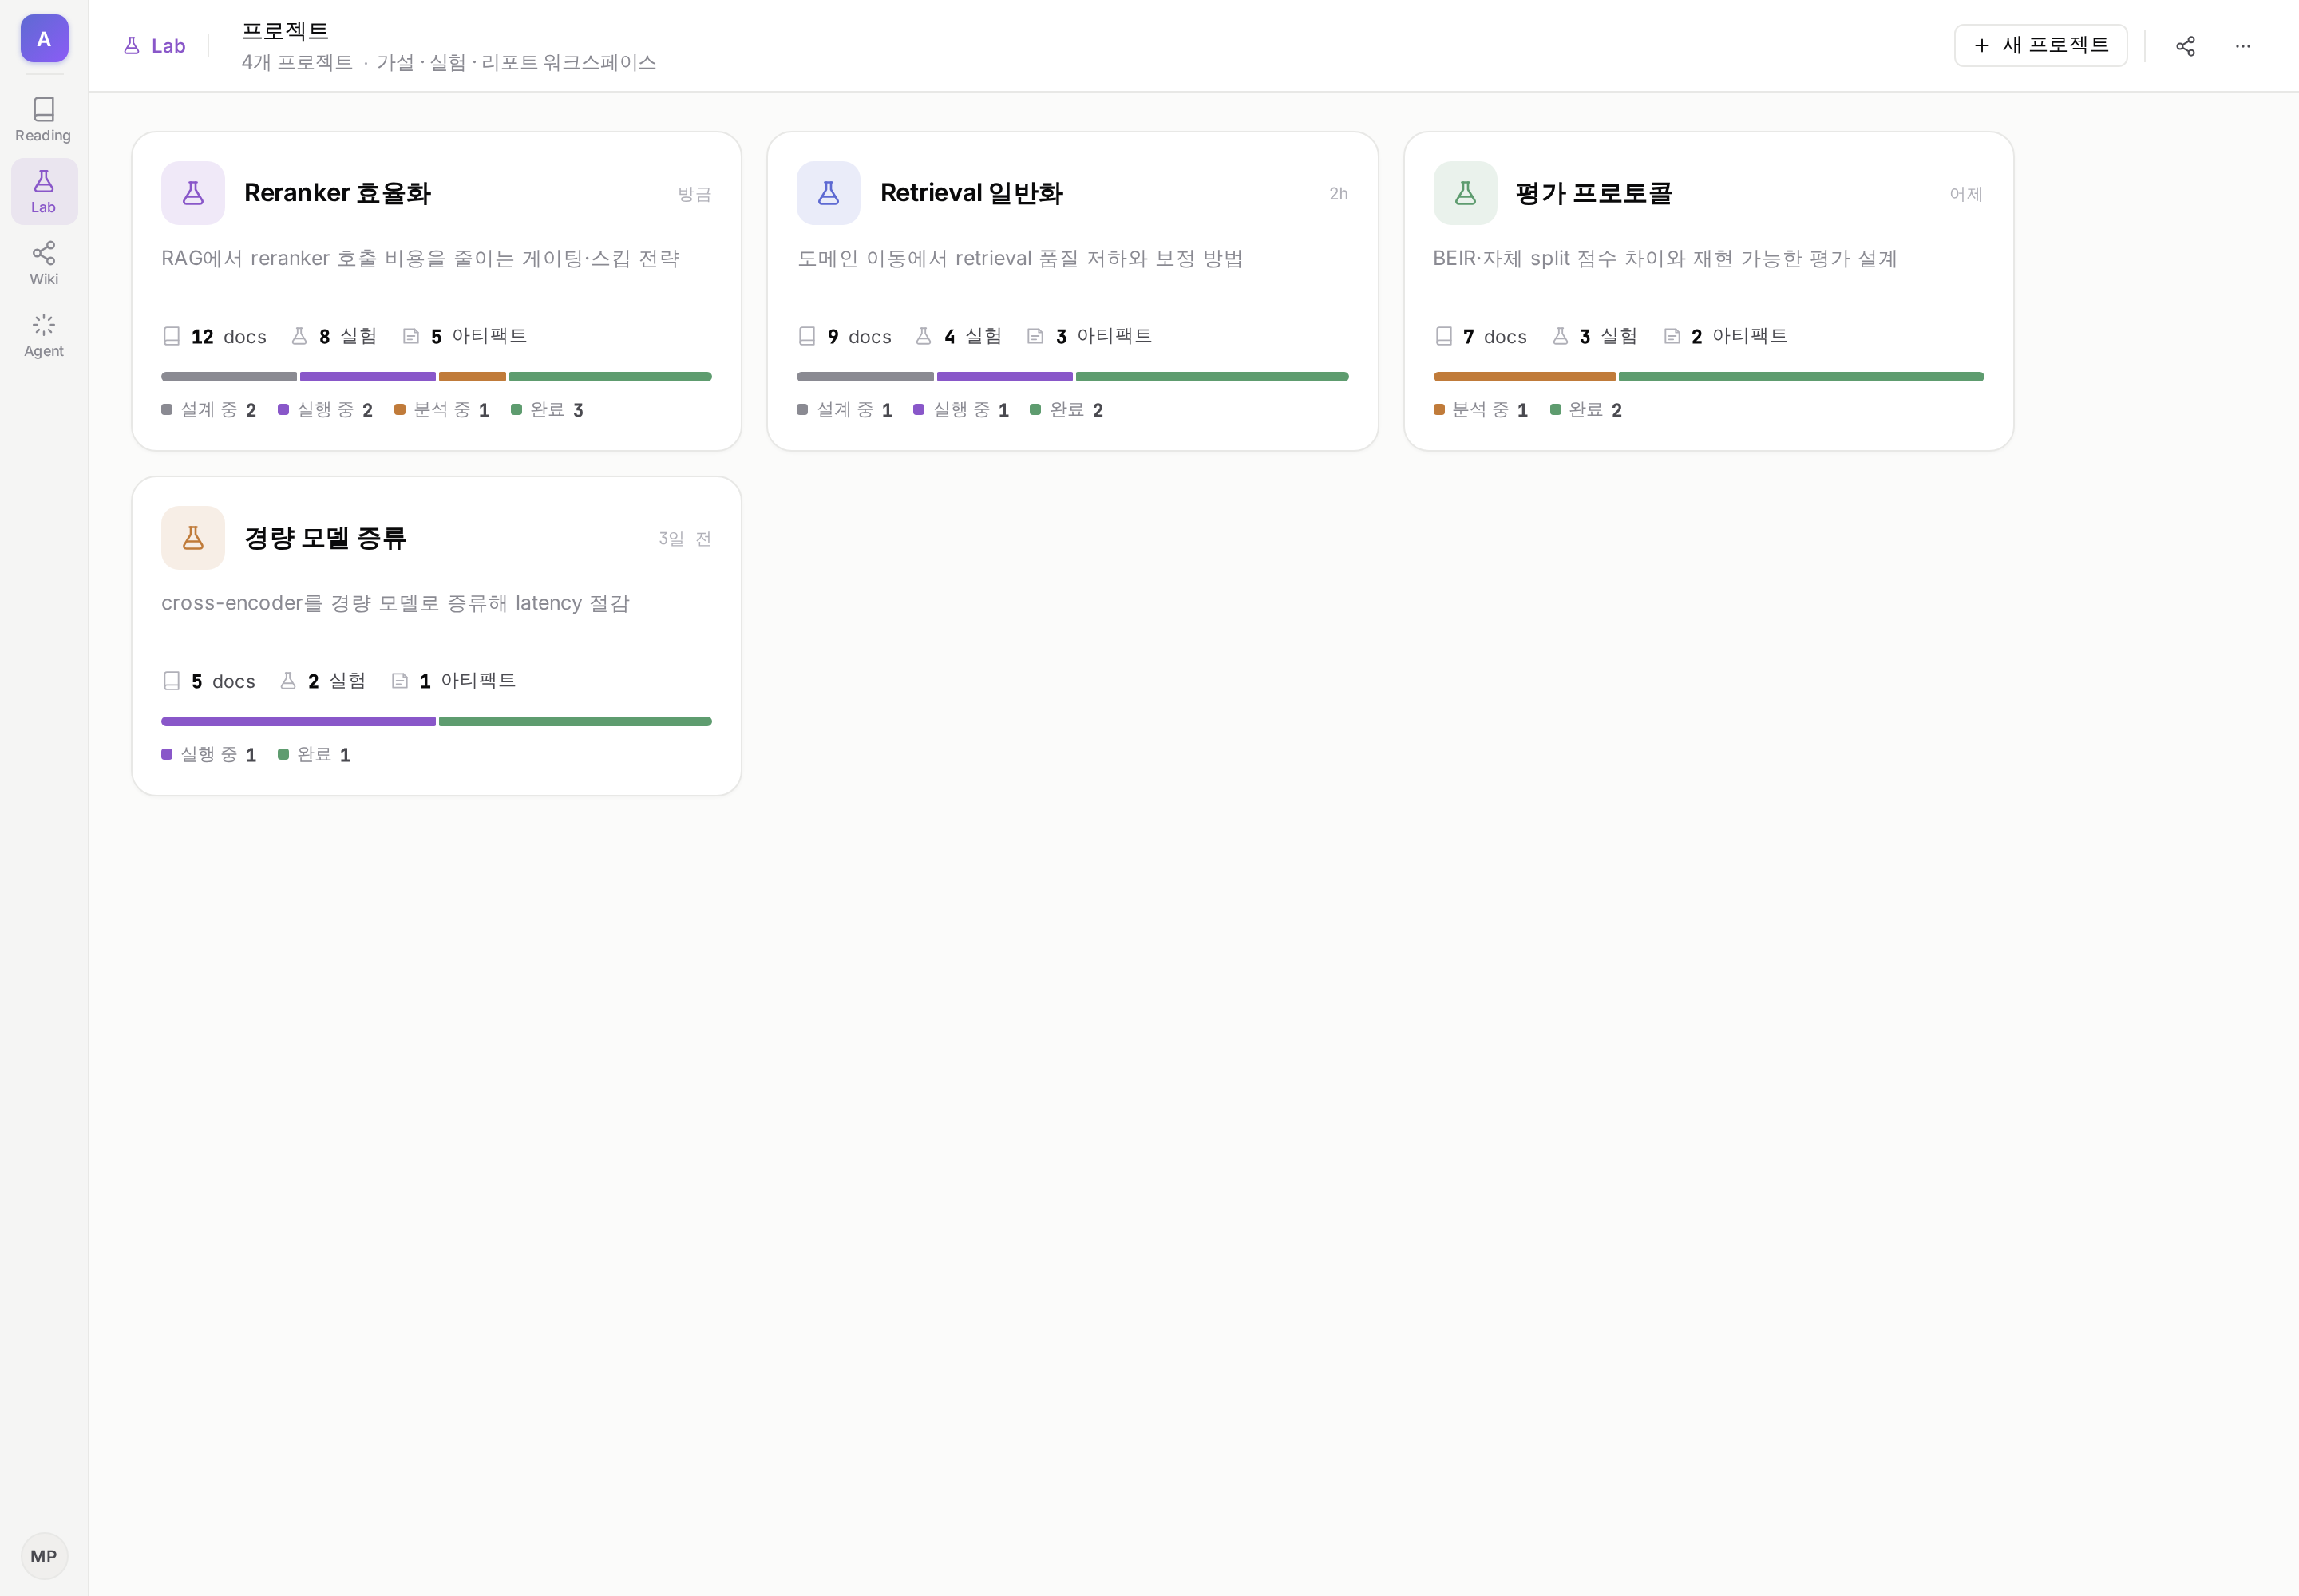This screenshot has width=2299, height=1596.
Task: Open the Wiki sidebar section
Action: pyautogui.click(x=44, y=263)
